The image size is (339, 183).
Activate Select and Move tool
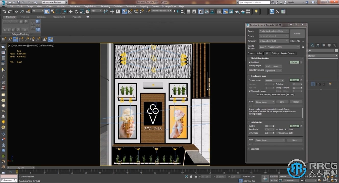[70, 11]
